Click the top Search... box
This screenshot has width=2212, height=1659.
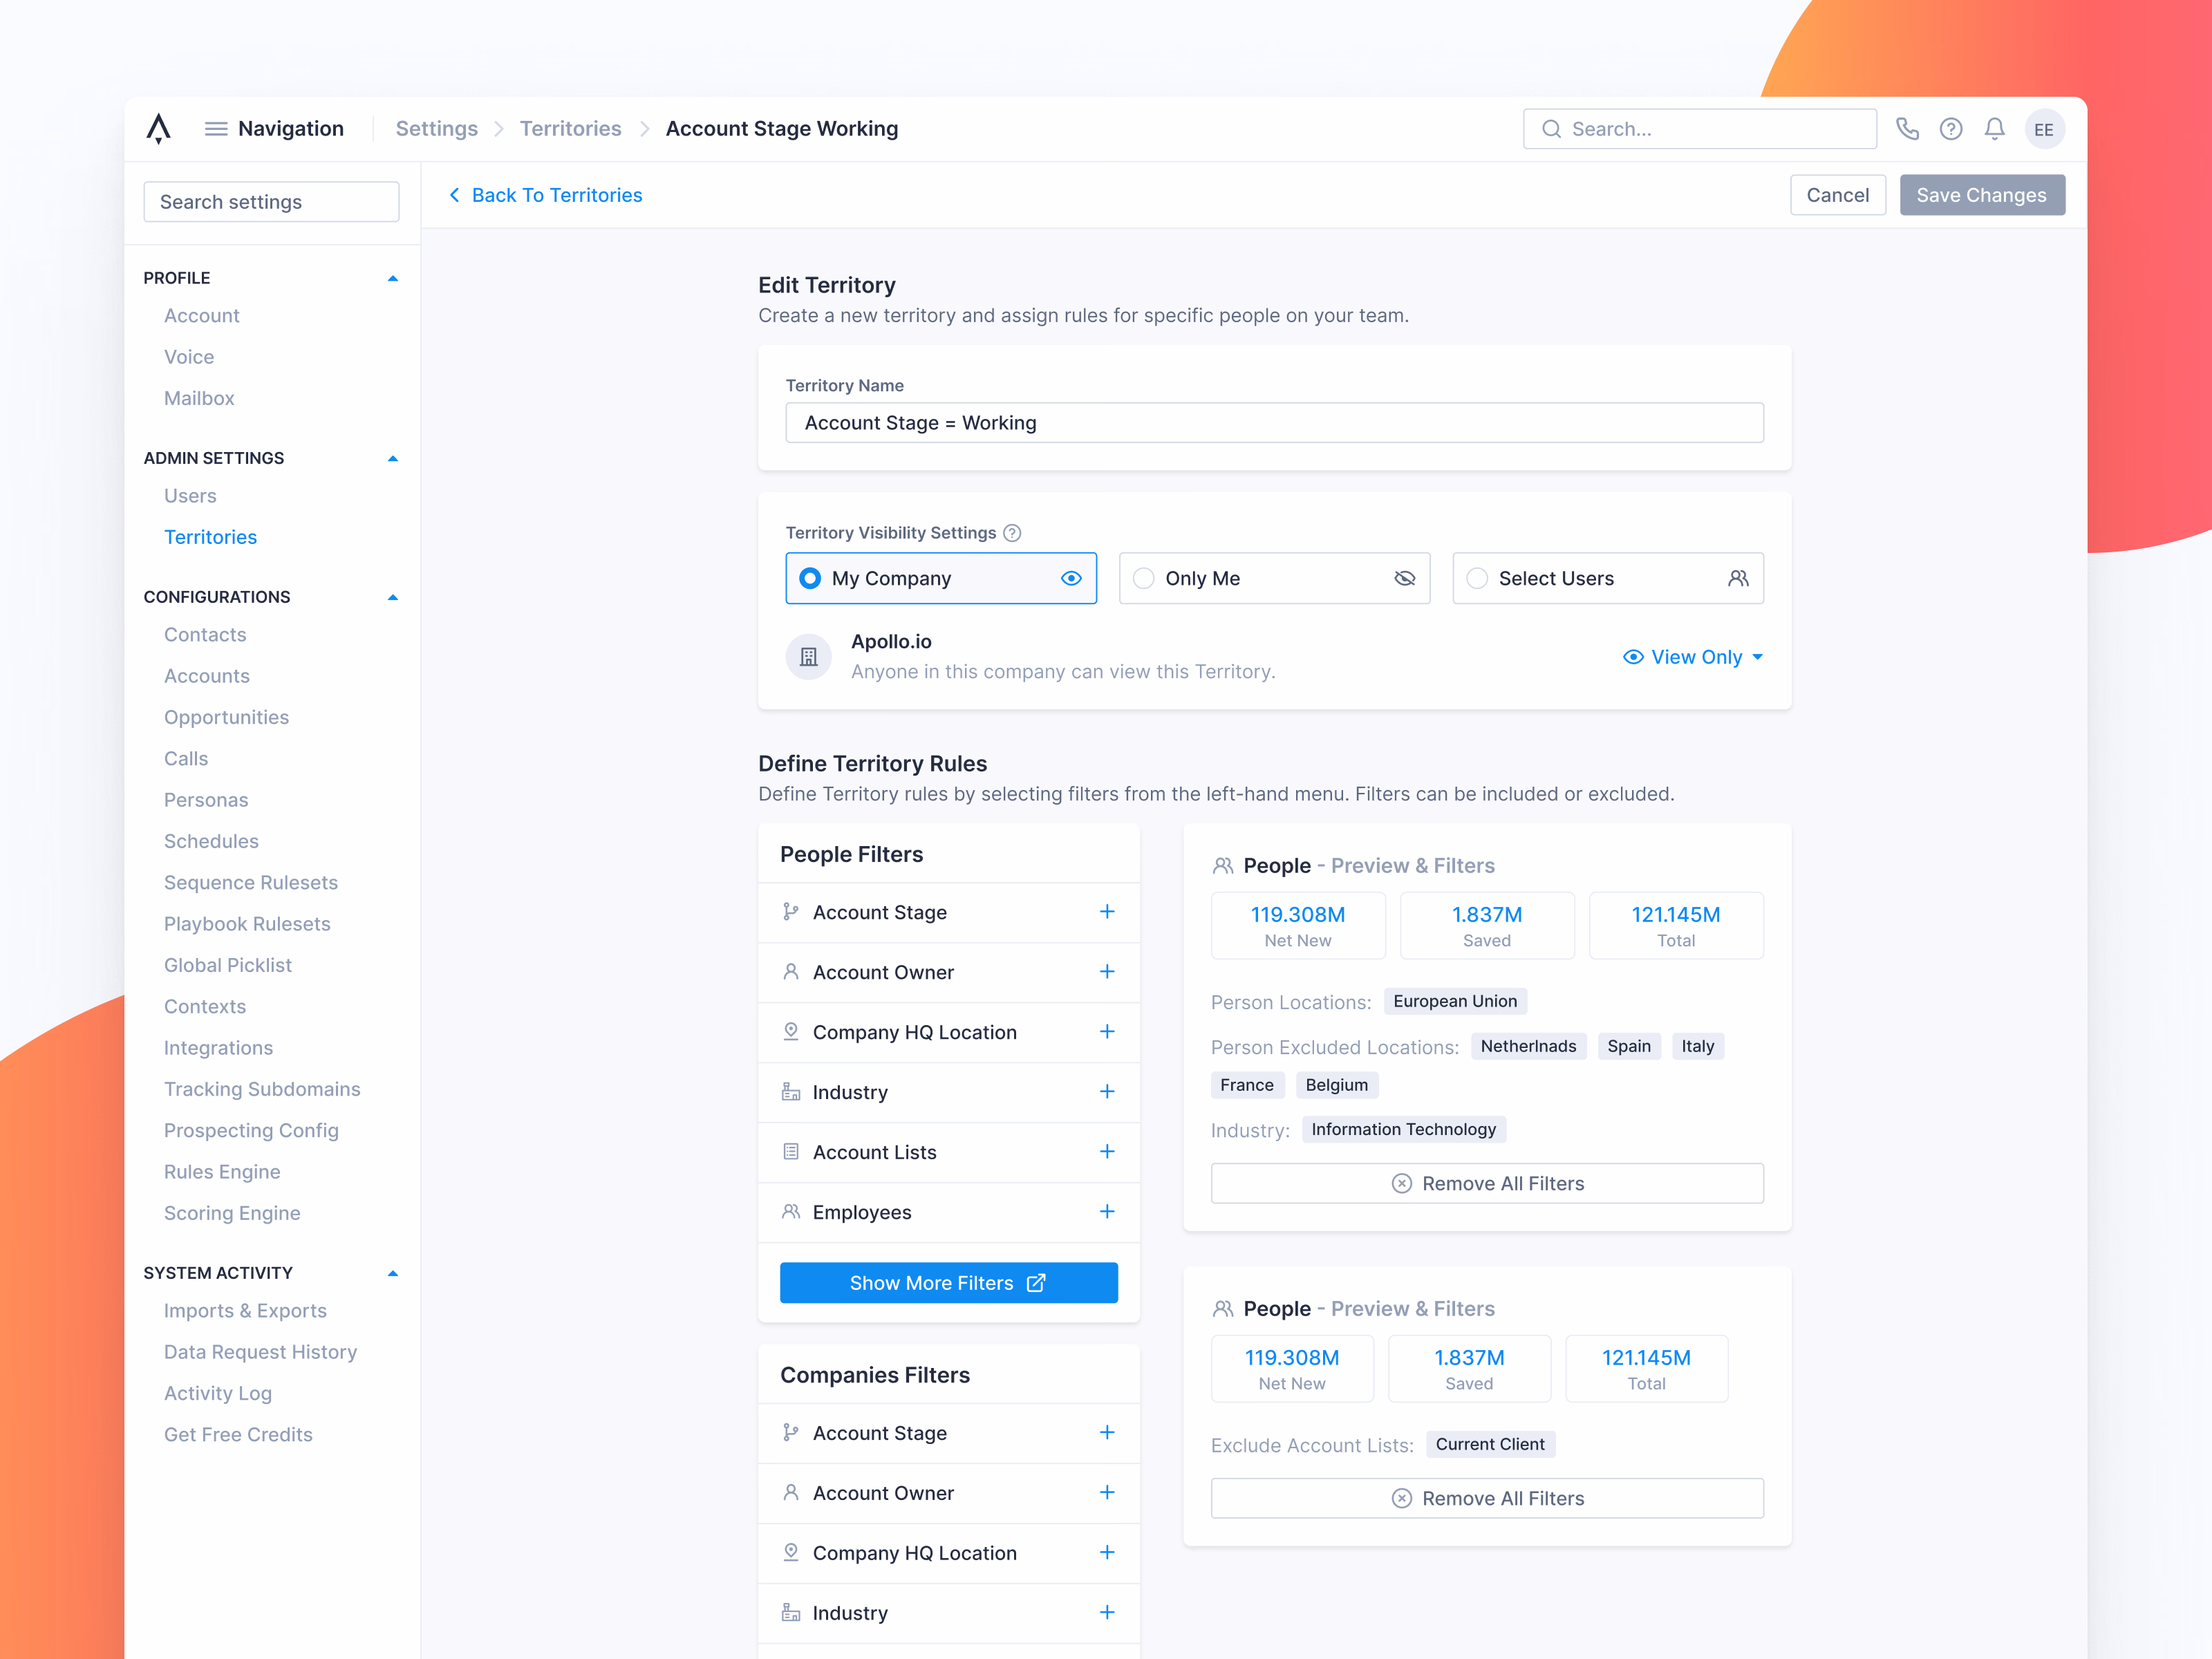coord(1699,129)
